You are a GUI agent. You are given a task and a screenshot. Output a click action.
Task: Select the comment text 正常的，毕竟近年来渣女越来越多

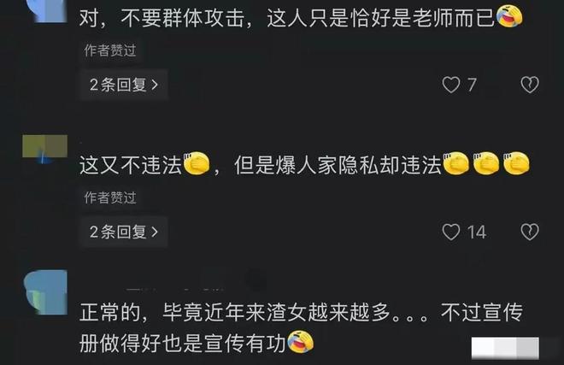click(234, 313)
